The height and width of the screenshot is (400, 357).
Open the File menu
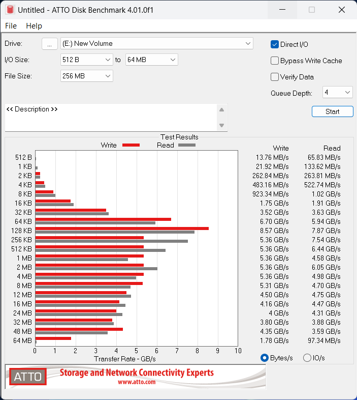coord(11,26)
